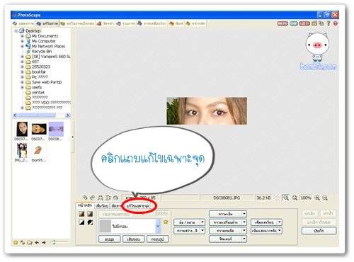Screen dimensions: 354x262
Task: Click the yellow star next to the frame selector
Action: pyautogui.click(x=166, y=222)
